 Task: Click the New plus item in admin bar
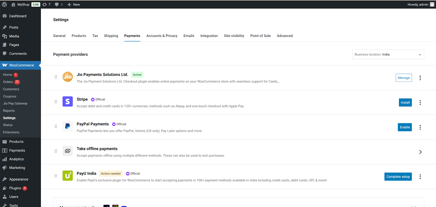point(74,4)
